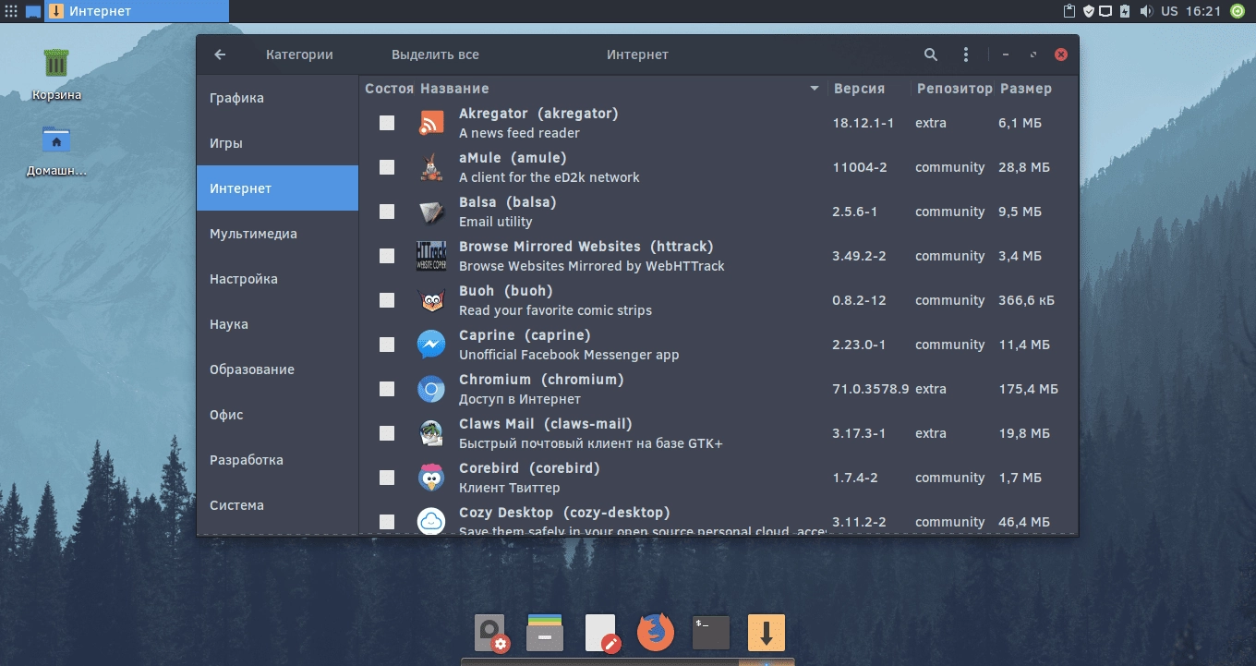1256x666 pixels.
Task: Select the Akregator RSS feed icon
Action: coord(431,122)
